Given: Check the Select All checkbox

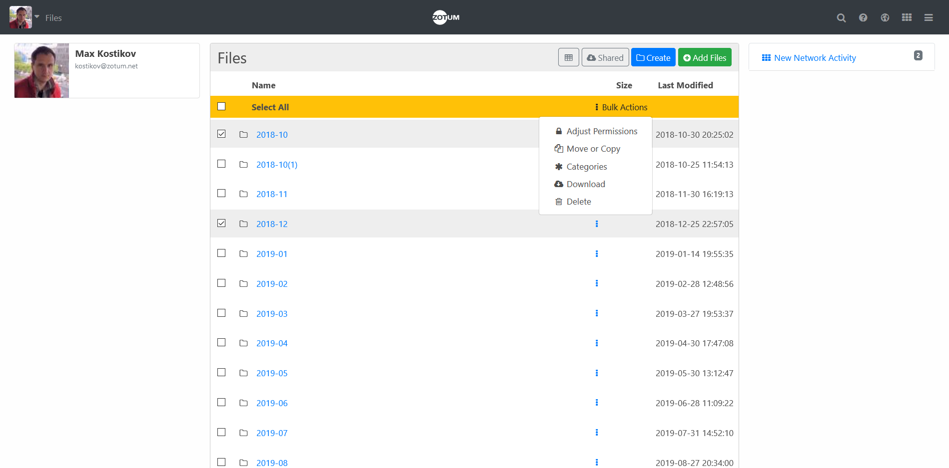Looking at the screenshot, I should pyautogui.click(x=221, y=107).
